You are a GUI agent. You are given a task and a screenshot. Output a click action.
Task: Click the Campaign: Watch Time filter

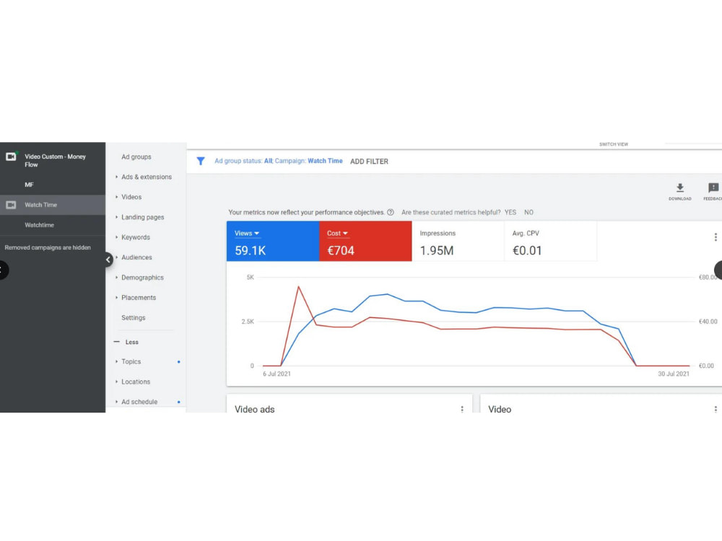click(308, 161)
